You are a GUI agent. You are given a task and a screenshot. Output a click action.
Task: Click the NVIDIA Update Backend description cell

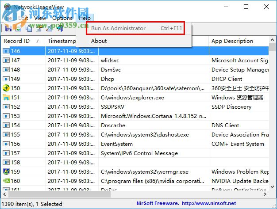(239, 181)
